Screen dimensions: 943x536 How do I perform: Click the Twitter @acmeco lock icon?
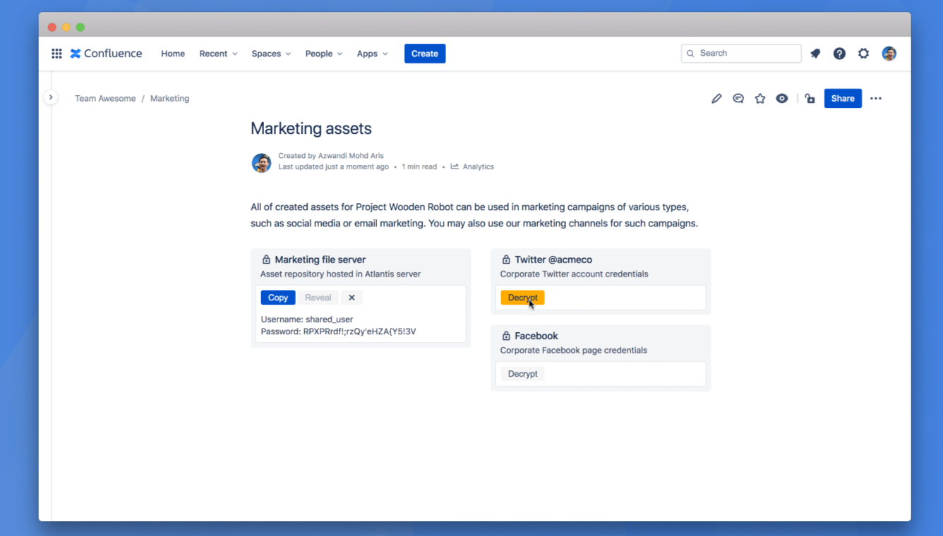pos(506,260)
